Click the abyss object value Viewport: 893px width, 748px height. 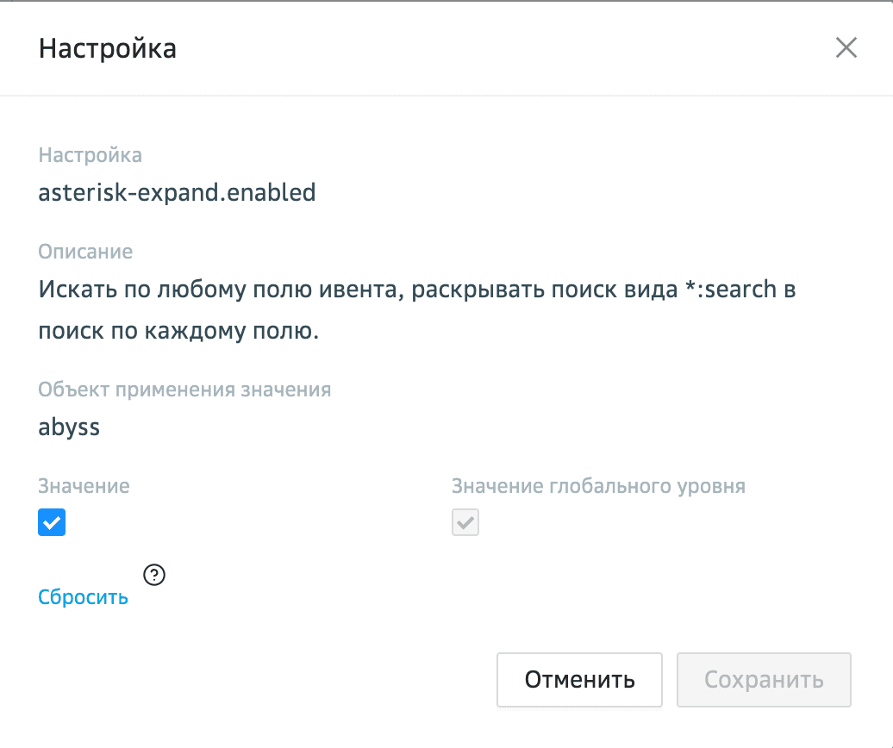point(69,427)
